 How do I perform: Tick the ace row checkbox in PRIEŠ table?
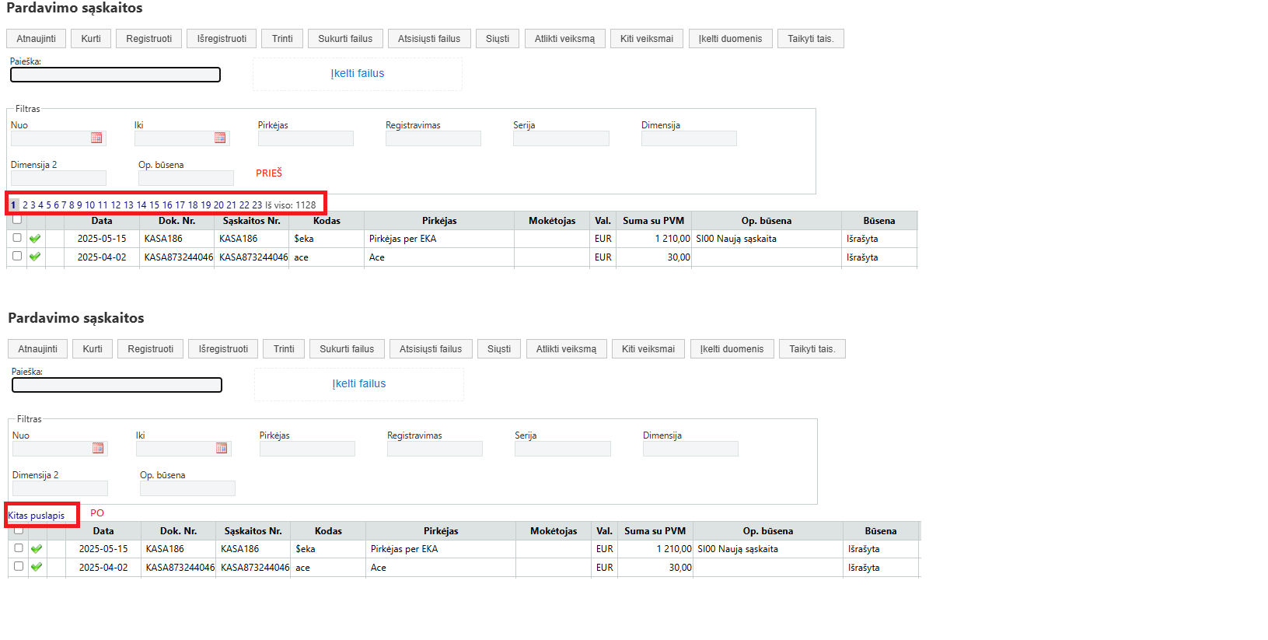(x=17, y=256)
